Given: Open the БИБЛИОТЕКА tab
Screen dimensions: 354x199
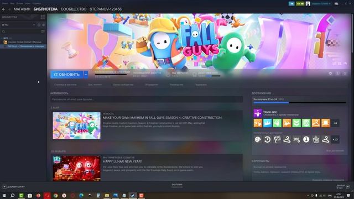Looking at the screenshot, I should [45, 9].
